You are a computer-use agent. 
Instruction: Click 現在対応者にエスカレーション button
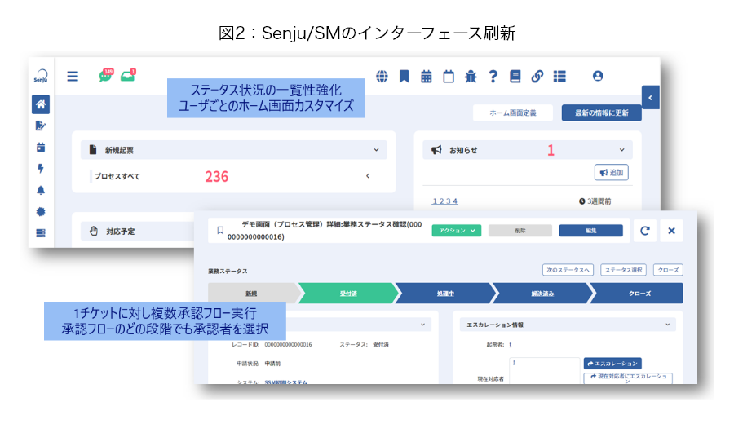coord(628,378)
